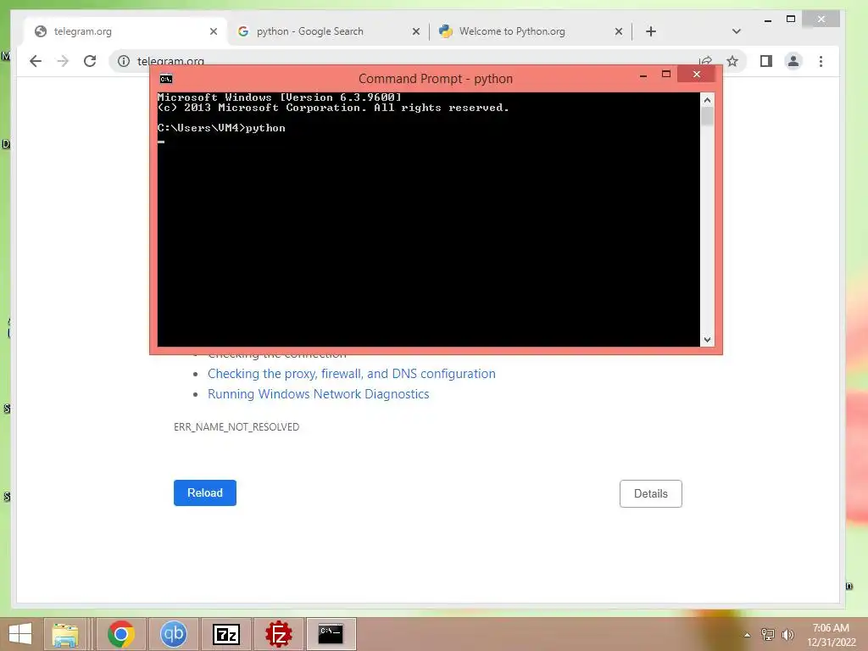
Task: Select the ERR_NAME_NOT_RESOLVED text
Action: (236, 427)
